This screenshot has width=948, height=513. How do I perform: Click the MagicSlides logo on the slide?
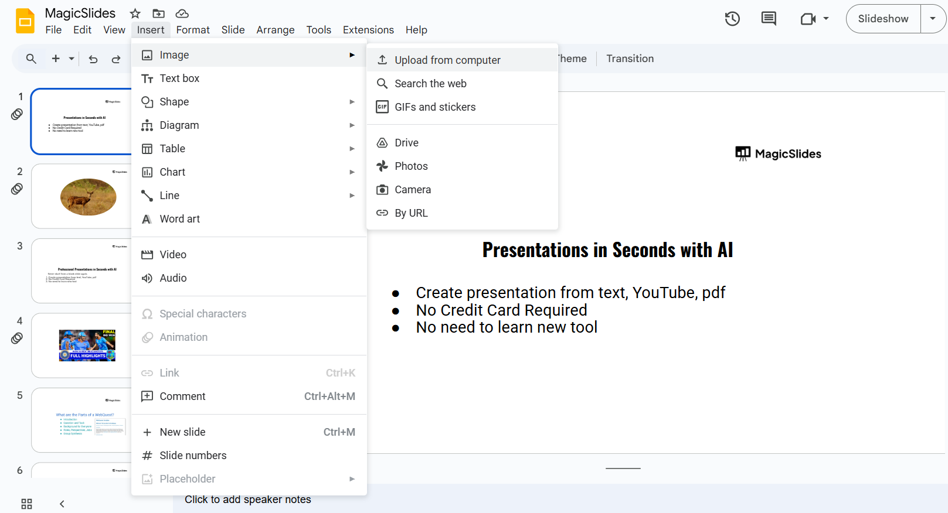[778, 153]
